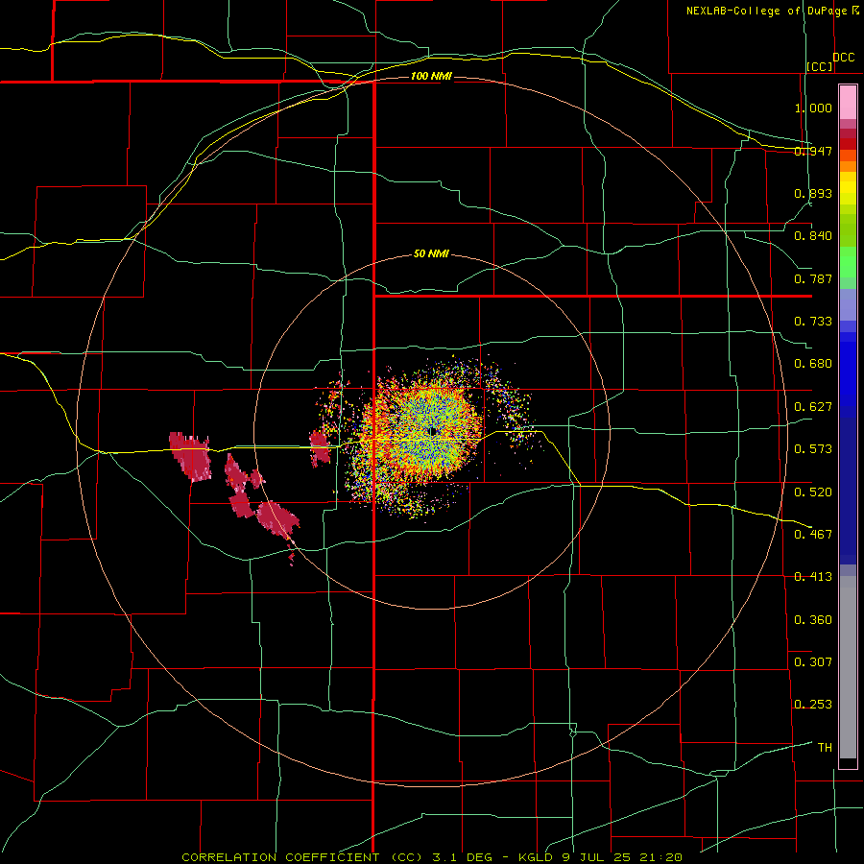Select the 0.733 scale value
The height and width of the screenshot is (864, 864).
pos(813,322)
